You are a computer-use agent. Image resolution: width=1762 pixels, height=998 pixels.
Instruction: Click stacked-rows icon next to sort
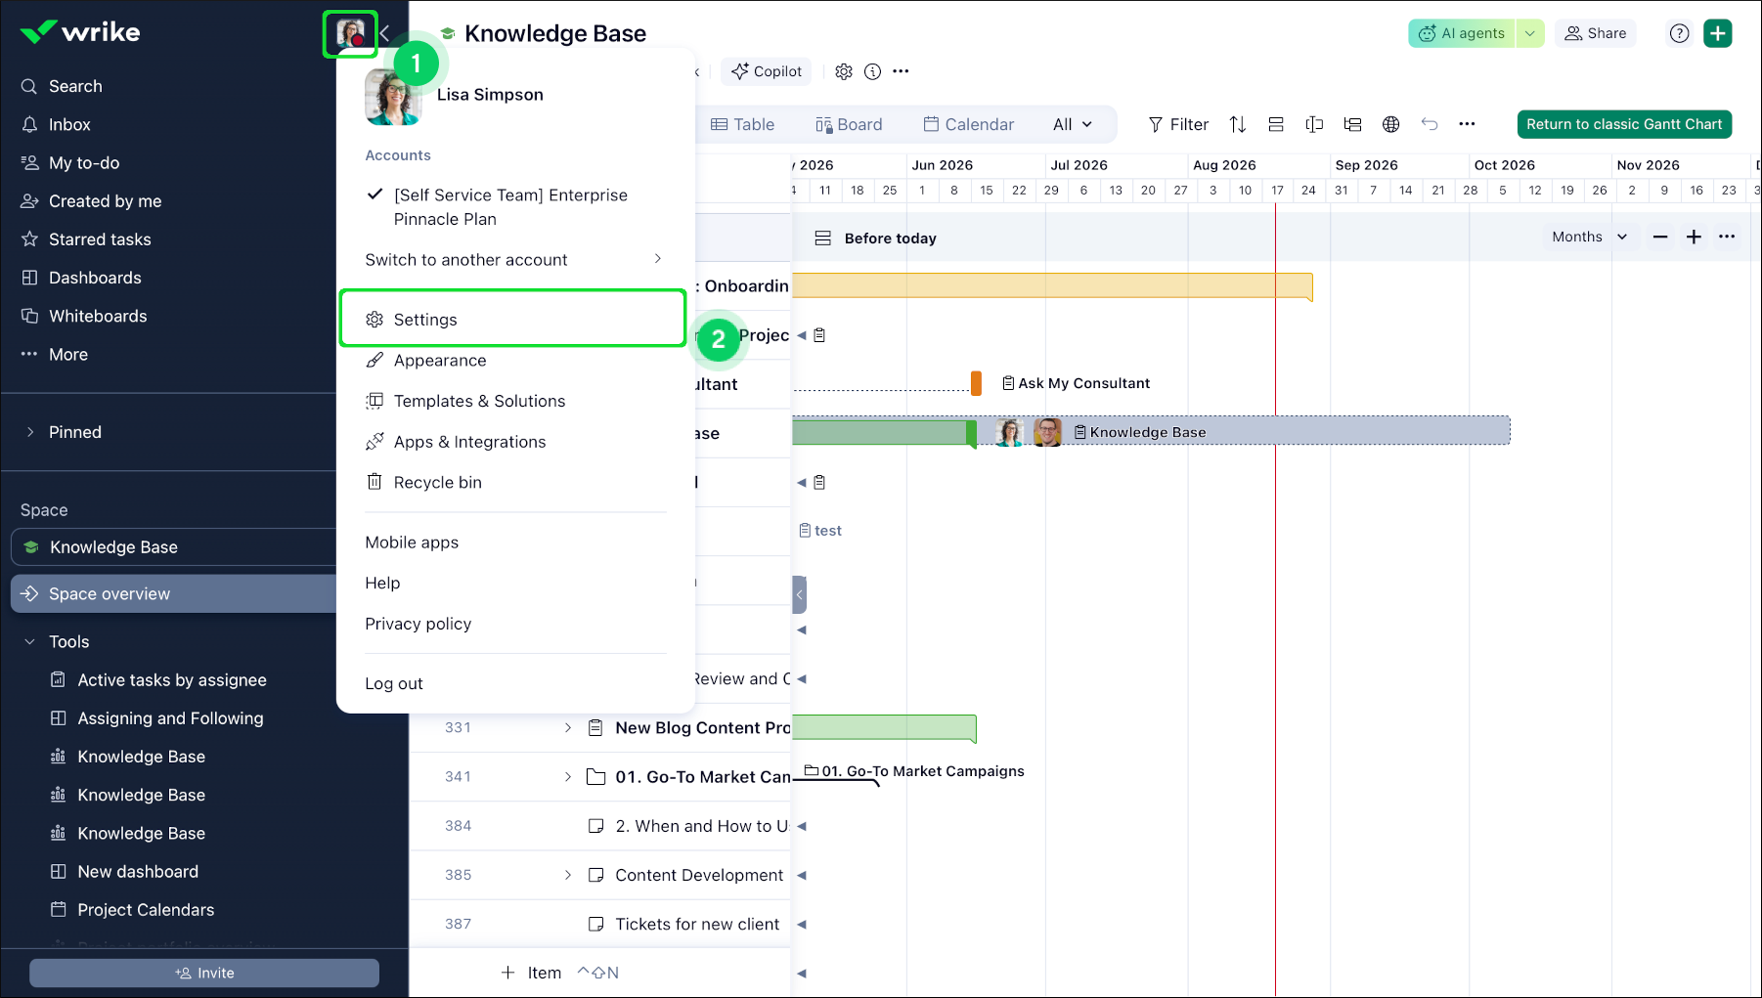(1276, 124)
